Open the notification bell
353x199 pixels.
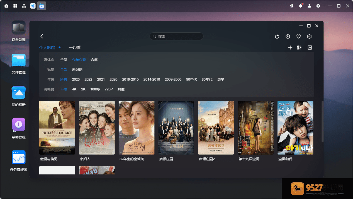point(301,6)
